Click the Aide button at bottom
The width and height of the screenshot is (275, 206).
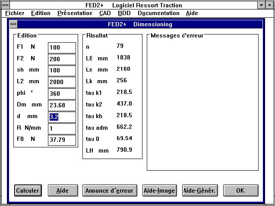(62, 190)
